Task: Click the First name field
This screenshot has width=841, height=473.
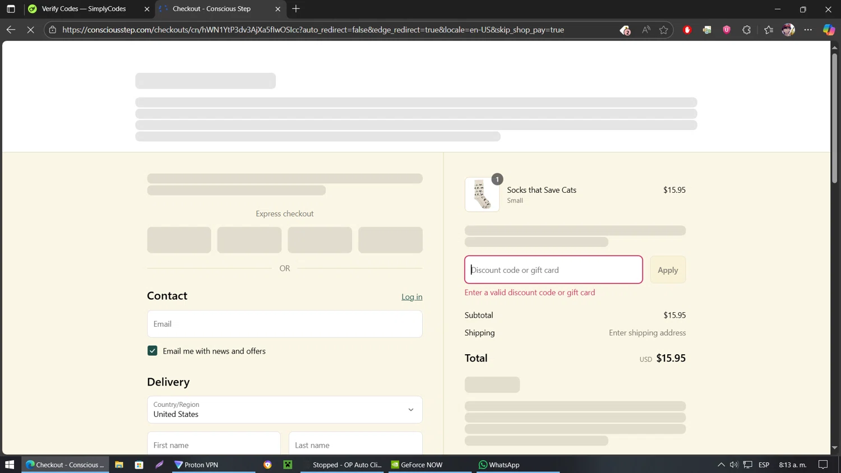Action: 214,444
